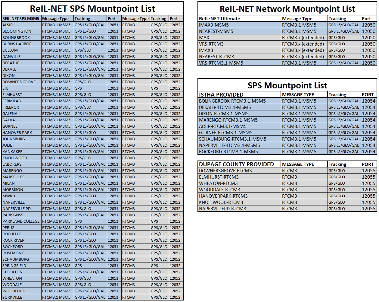This screenshot has height=302, width=379.
Task: Select the SCHAUMBURG-RTCM3.1-MSM5 mountpoint cell
Action: pos(232,139)
